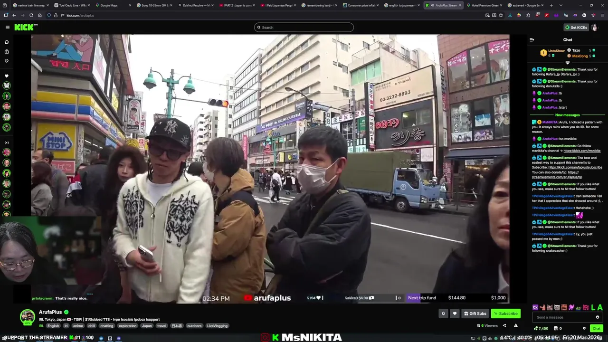This screenshot has height=342, width=608.
Task: Click the report warning triangle icon
Action: tap(516, 326)
